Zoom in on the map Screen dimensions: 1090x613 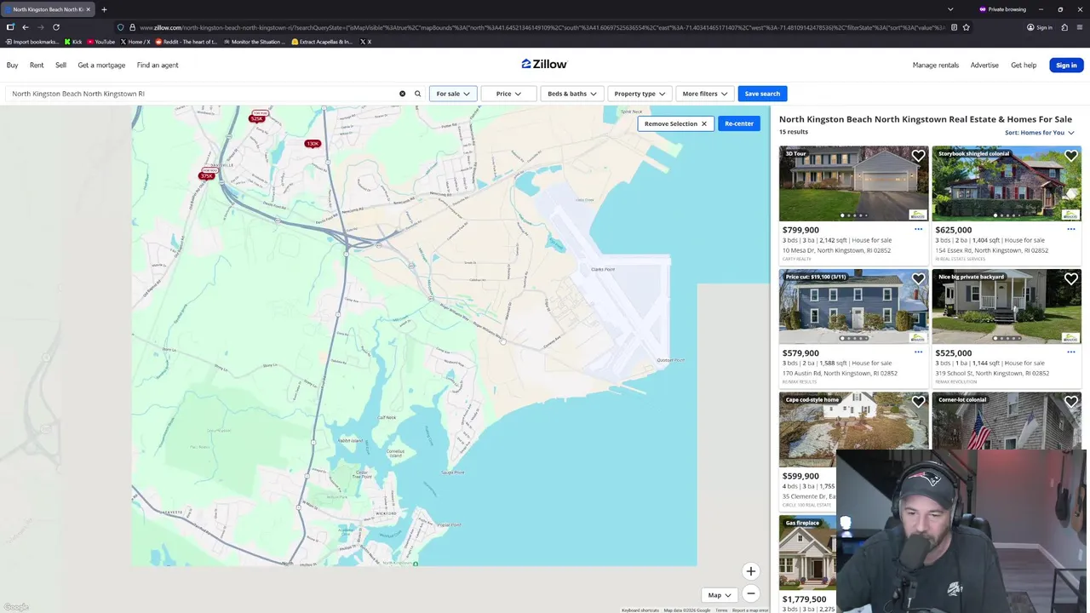tap(750, 571)
